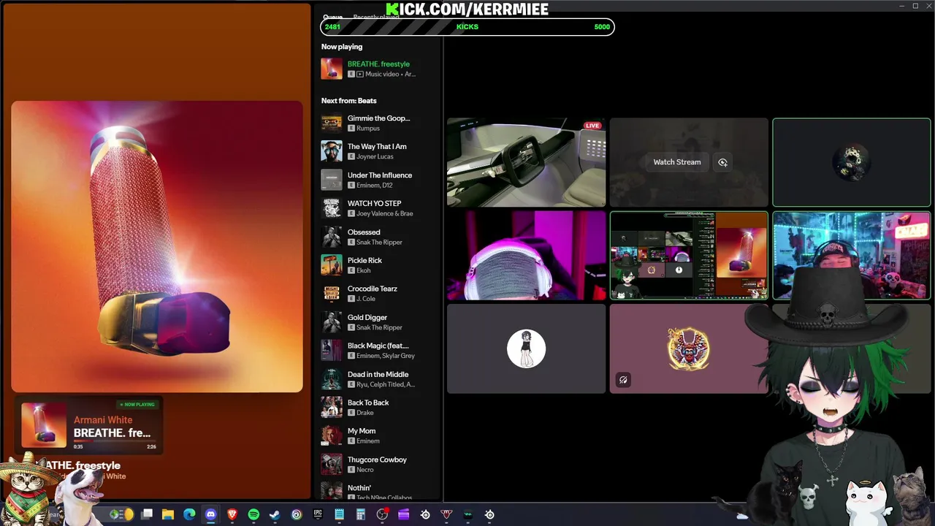This screenshot has width=935, height=526.
Task: Open the purple clapperboard app on the taskbar
Action: [403, 514]
